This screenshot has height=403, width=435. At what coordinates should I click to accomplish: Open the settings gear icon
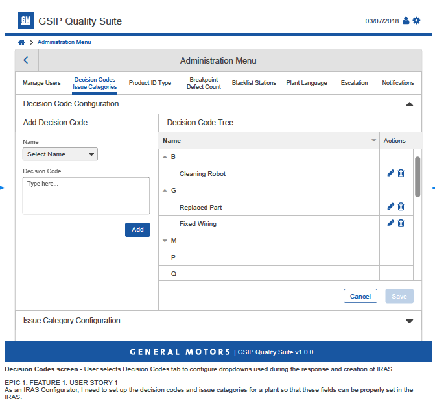click(416, 21)
